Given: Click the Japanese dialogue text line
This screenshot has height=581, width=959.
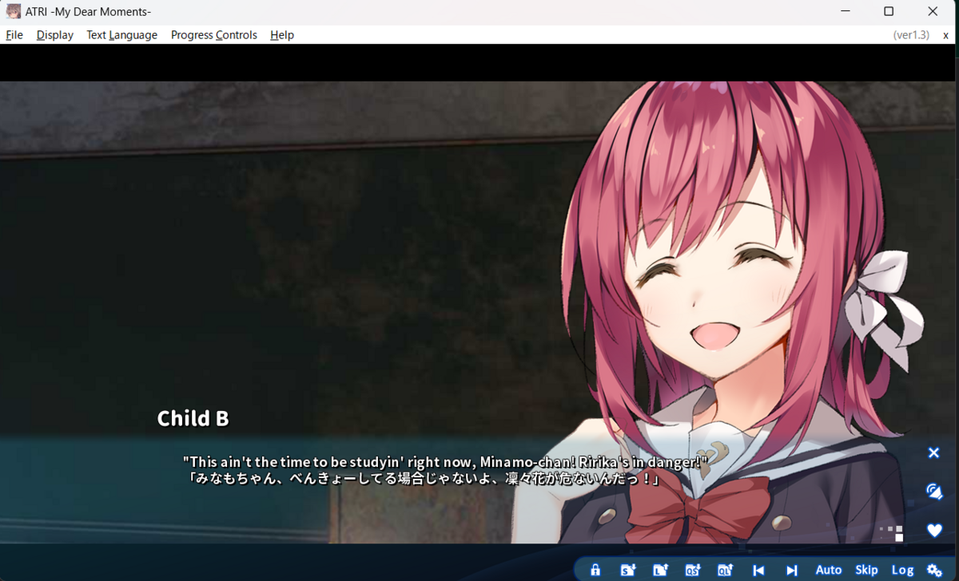Looking at the screenshot, I should point(424,479).
